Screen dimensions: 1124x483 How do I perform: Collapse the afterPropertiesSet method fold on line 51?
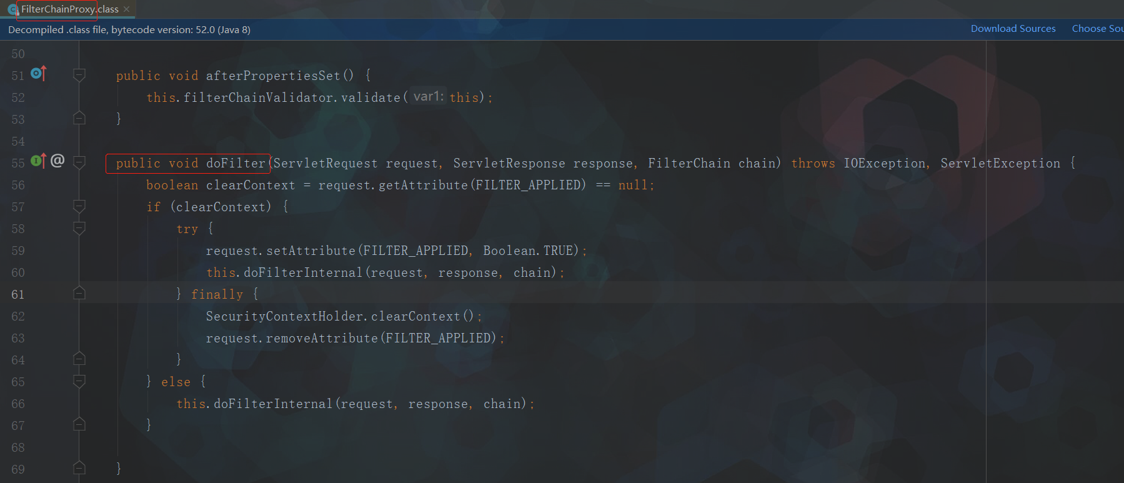(79, 76)
